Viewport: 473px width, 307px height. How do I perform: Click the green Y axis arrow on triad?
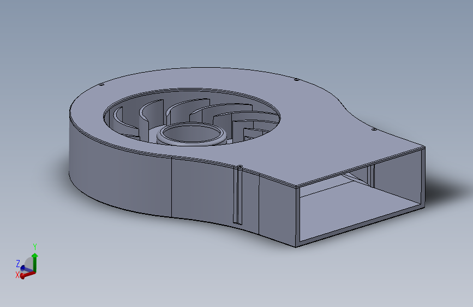(35, 262)
